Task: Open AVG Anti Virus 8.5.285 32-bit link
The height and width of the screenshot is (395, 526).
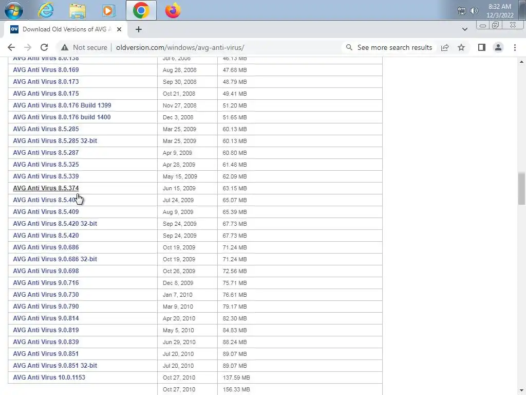Action: pos(55,141)
